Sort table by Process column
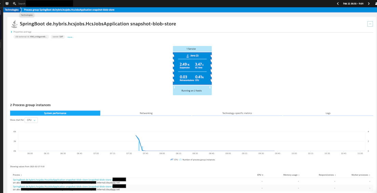 (x=17, y=175)
